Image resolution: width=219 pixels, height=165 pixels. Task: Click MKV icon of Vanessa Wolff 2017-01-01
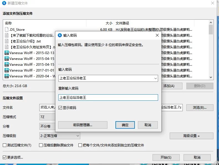[x=7, y=70]
